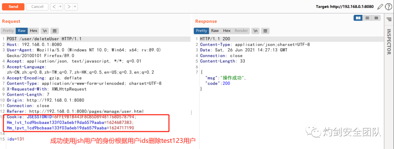
Task: Click the Origin header line
Action: 46,100
